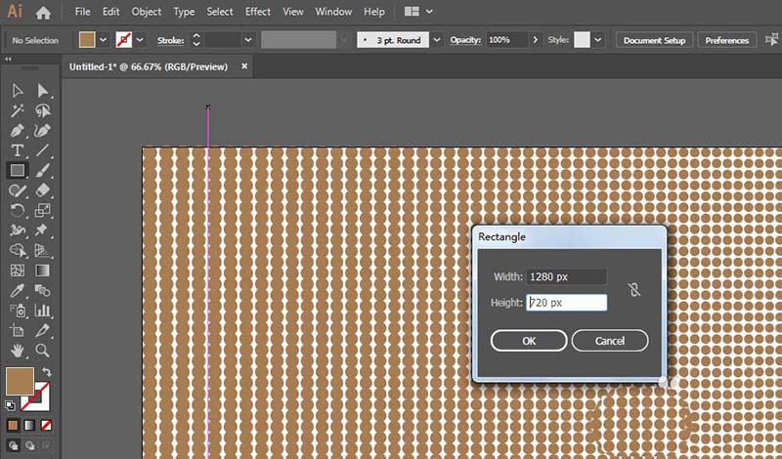
Task: Open the File menu
Action: pyautogui.click(x=82, y=12)
